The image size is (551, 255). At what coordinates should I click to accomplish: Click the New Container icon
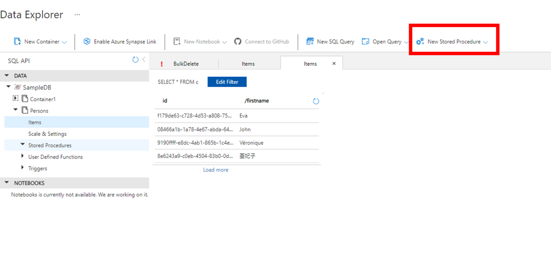pyautogui.click(x=17, y=42)
